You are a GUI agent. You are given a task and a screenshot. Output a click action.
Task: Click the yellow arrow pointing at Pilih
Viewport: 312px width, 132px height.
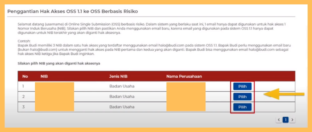tap(284, 94)
